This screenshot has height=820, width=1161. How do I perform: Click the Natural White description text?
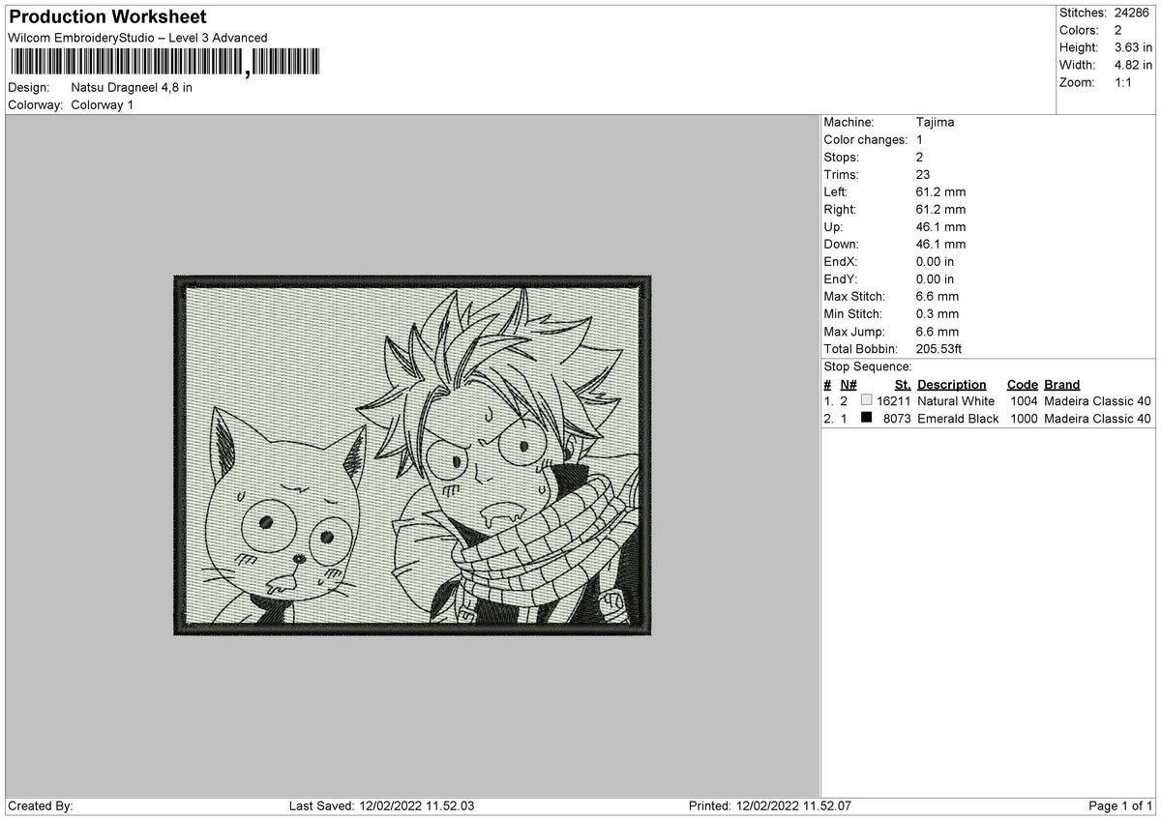956,401
